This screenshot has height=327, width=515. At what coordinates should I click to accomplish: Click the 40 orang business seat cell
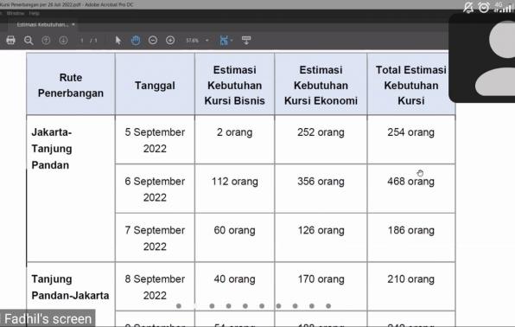(x=234, y=287)
